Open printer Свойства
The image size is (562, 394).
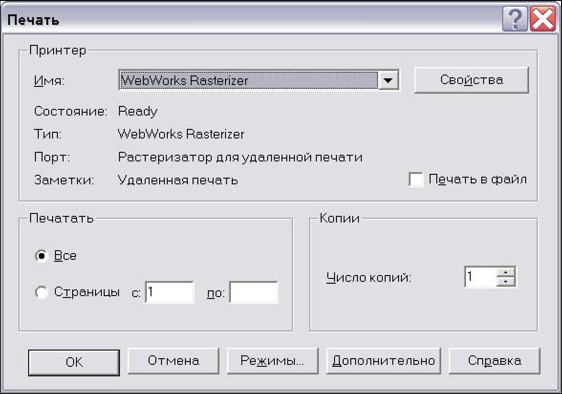pyautogui.click(x=471, y=80)
